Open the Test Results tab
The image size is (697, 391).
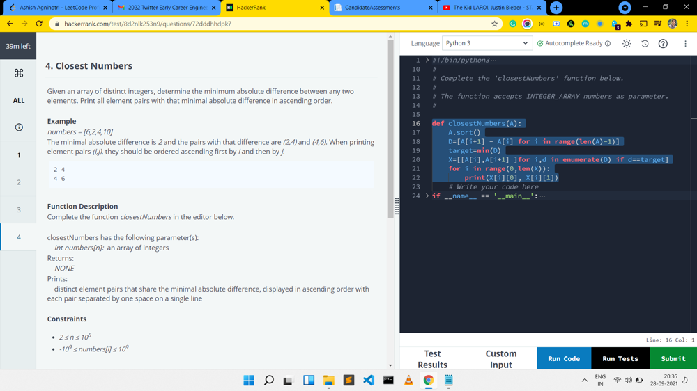click(x=432, y=358)
